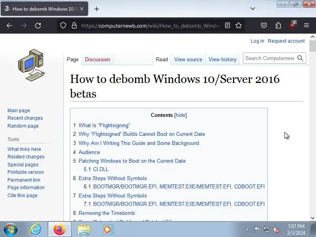Open the Windows Start orb
316x237 pixels.
pyautogui.click(x=10, y=229)
